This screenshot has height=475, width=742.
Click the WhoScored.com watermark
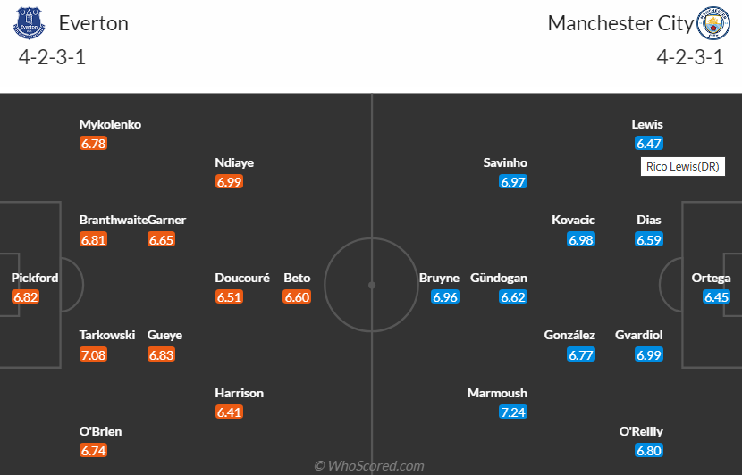pyautogui.click(x=368, y=465)
